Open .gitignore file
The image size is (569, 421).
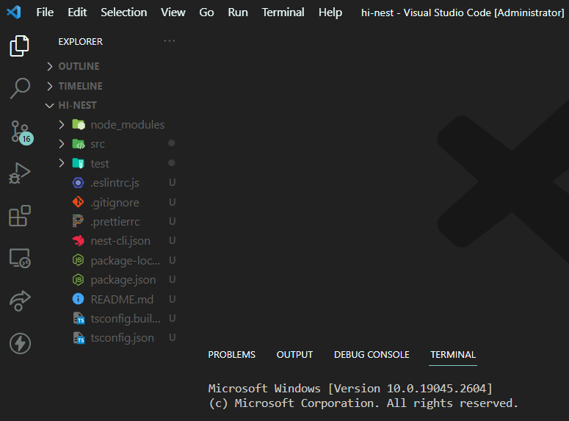[115, 202]
